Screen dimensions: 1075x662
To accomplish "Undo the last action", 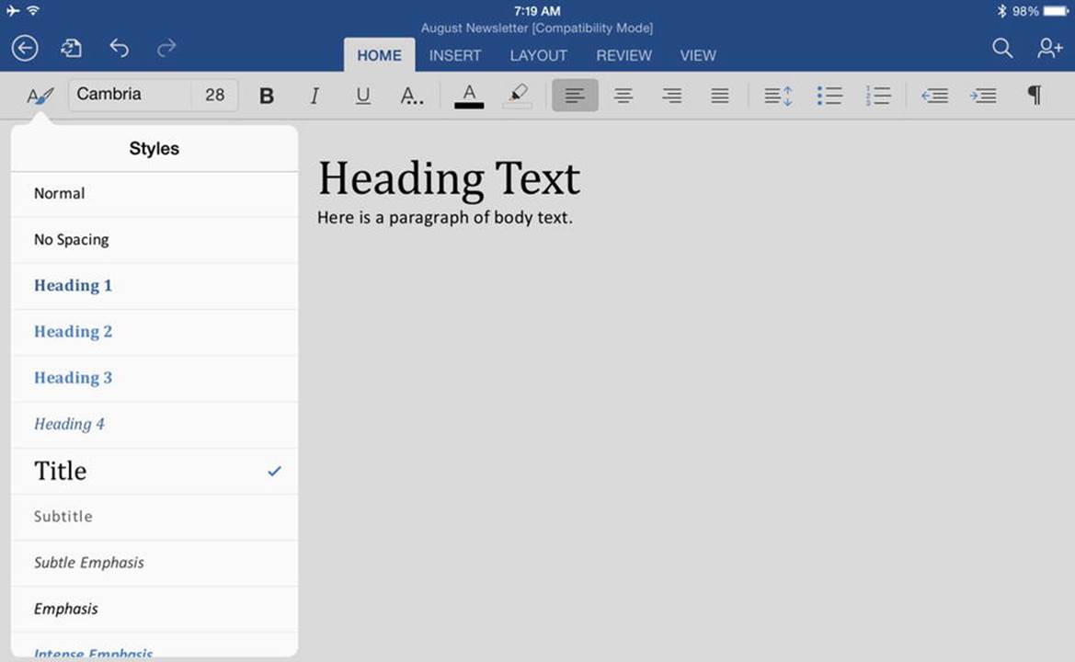I will click(120, 48).
